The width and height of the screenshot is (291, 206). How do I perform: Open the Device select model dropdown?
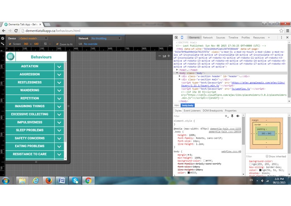click(33, 38)
